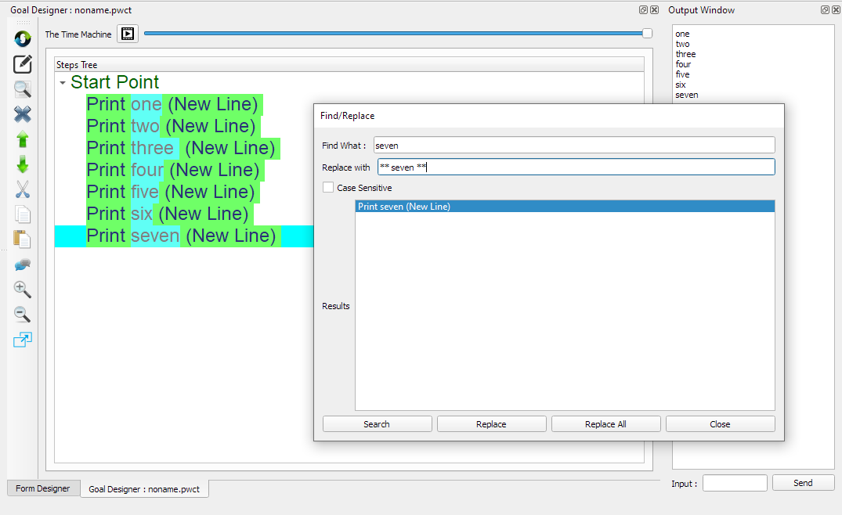Select the Goal Designer : noname.pwct tab

pyautogui.click(x=144, y=489)
